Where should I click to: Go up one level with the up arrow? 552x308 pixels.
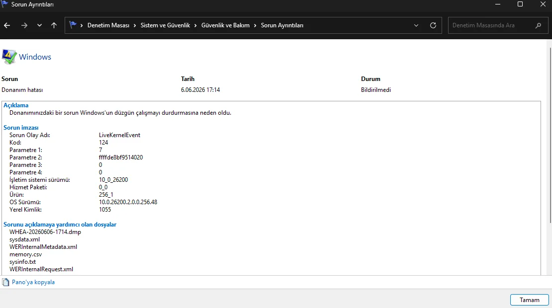tap(54, 25)
